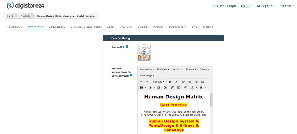Increase the paragraph indent
297x134 pixels.
pyautogui.click(x=165, y=87)
